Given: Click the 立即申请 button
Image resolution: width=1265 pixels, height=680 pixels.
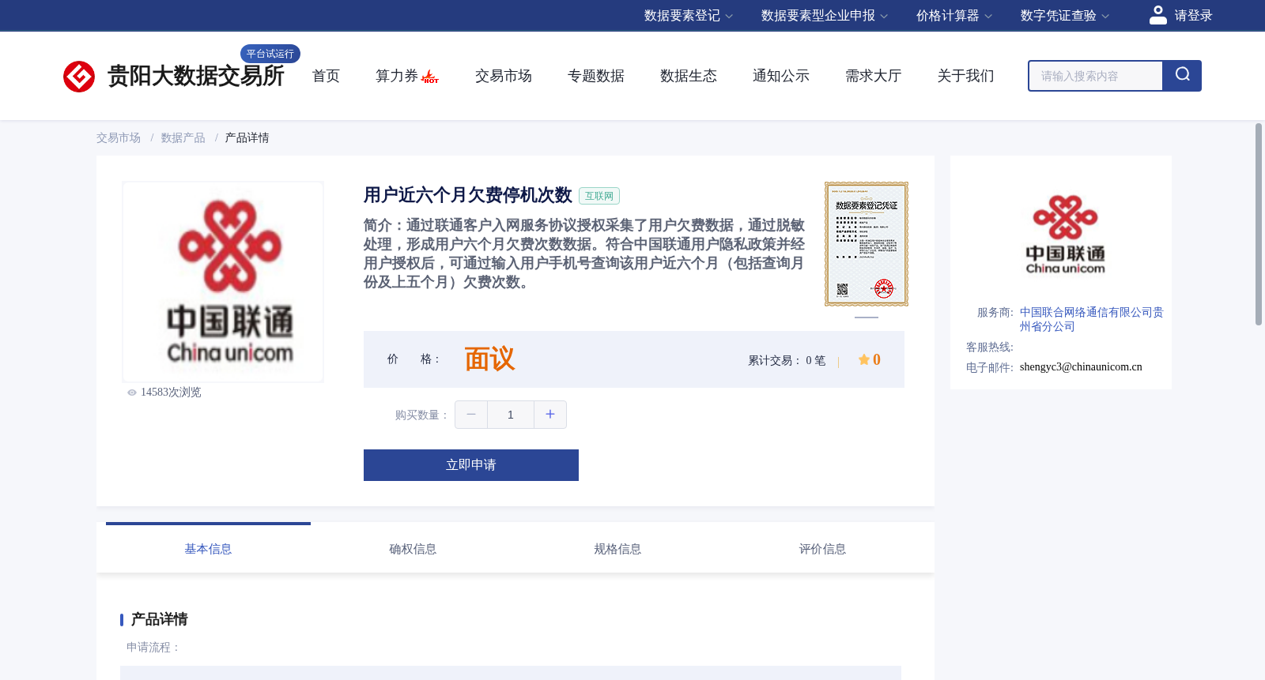Looking at the screenshot, I should coord(471,465).
